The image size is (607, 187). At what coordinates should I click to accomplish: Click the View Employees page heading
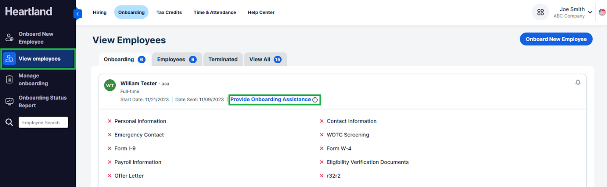pyautogui.click(x=129, y=40)
